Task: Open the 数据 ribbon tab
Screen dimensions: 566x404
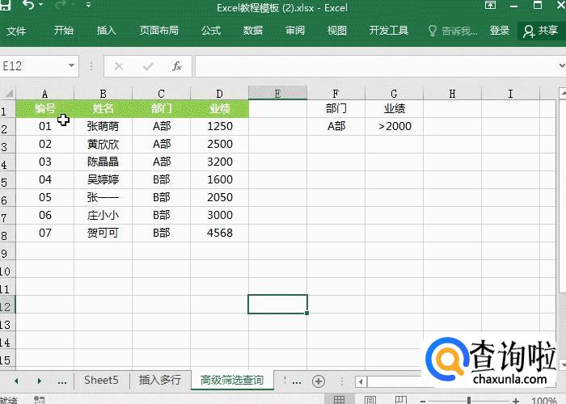Action: (253, 31)
